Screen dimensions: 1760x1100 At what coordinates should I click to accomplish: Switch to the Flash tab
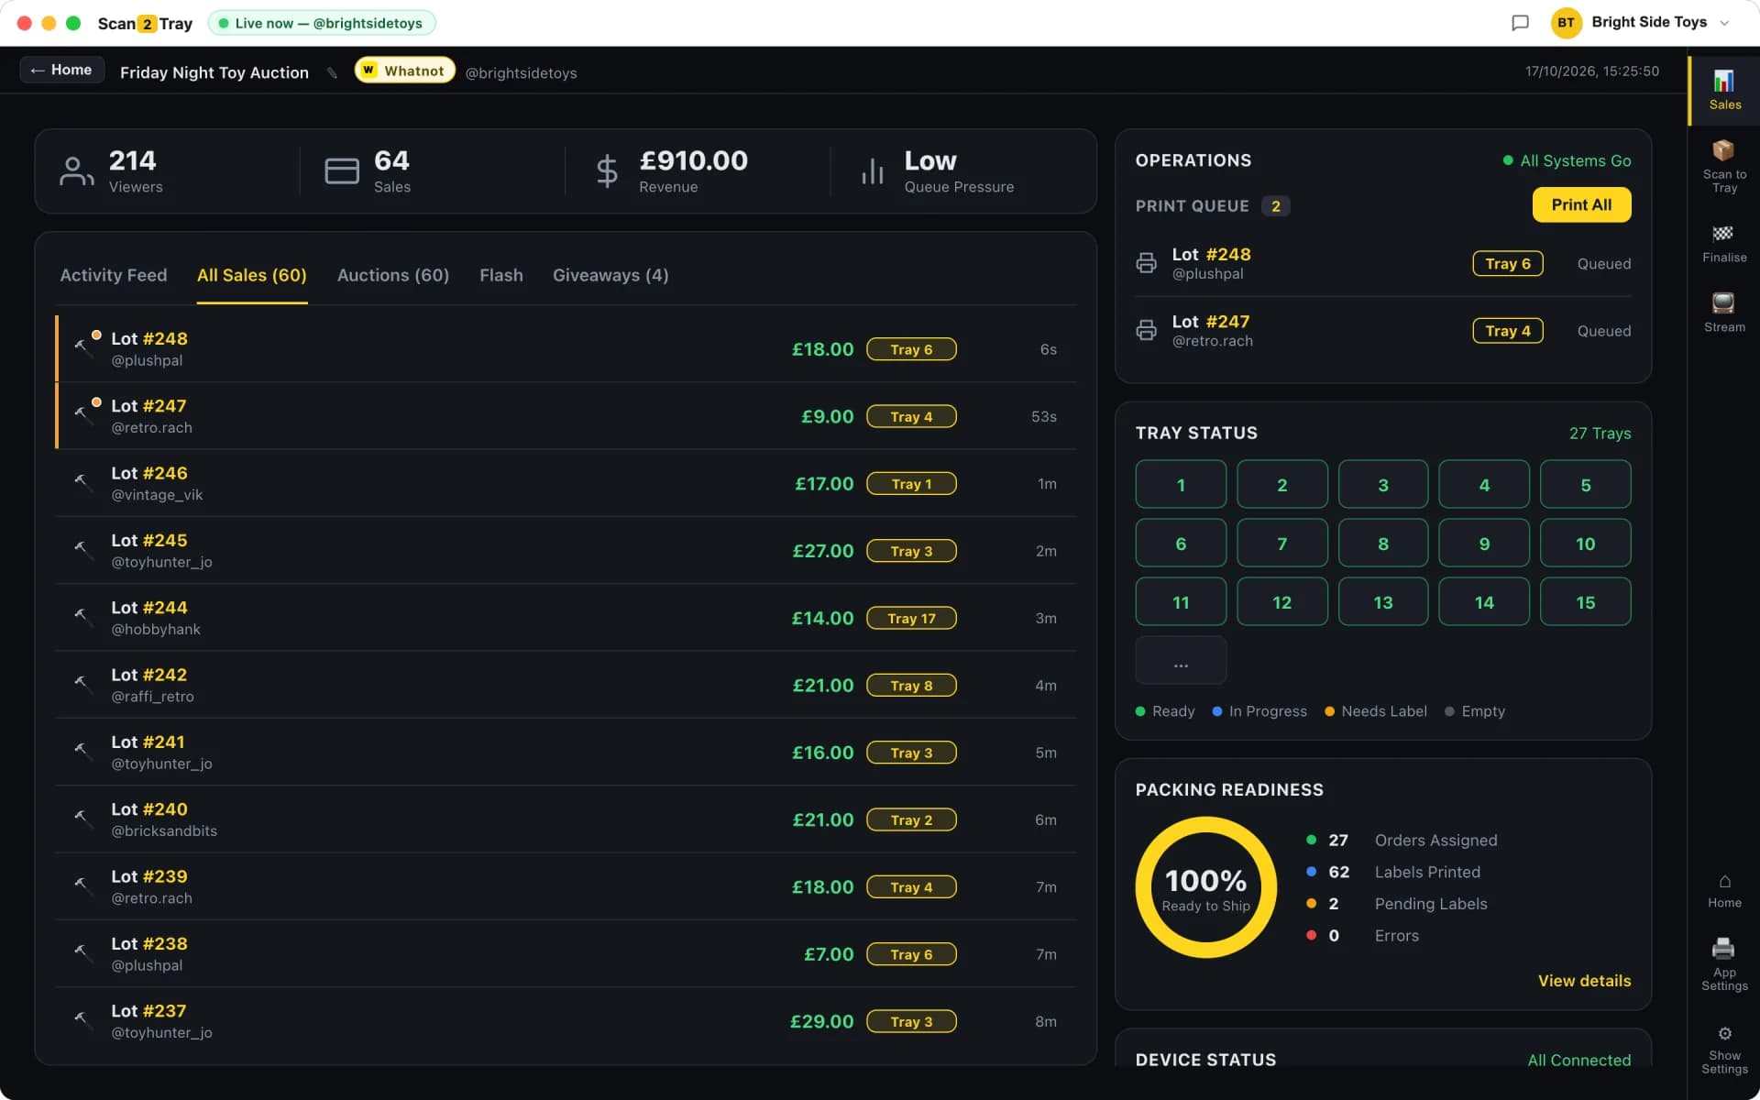pyautogui.click(x=501, y=275)
